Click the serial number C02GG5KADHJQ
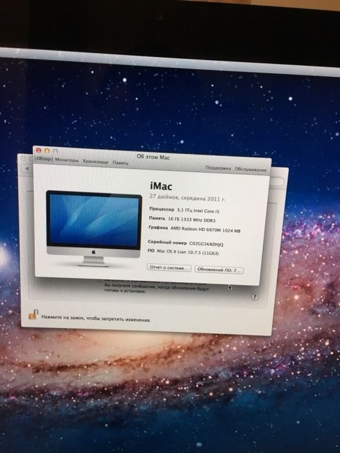Image resolution: width=340 pixels, height=453 pixels. 206,244
